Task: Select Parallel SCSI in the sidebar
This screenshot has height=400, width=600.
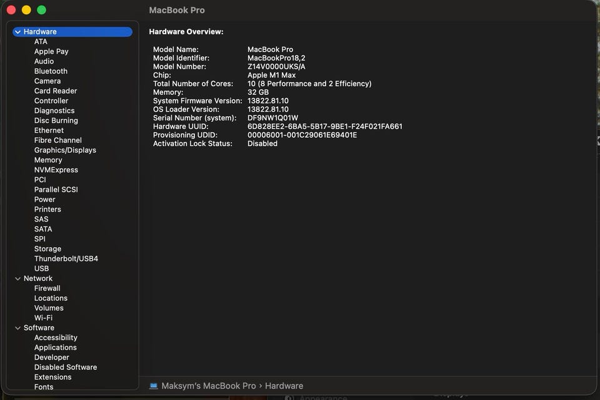Action: click(x=56, y=190)
